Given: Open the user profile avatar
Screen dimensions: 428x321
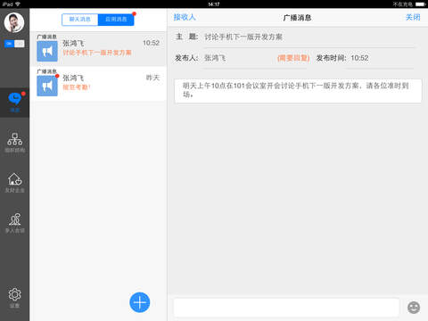Looking at the screenshot, I should pos(14,22).
